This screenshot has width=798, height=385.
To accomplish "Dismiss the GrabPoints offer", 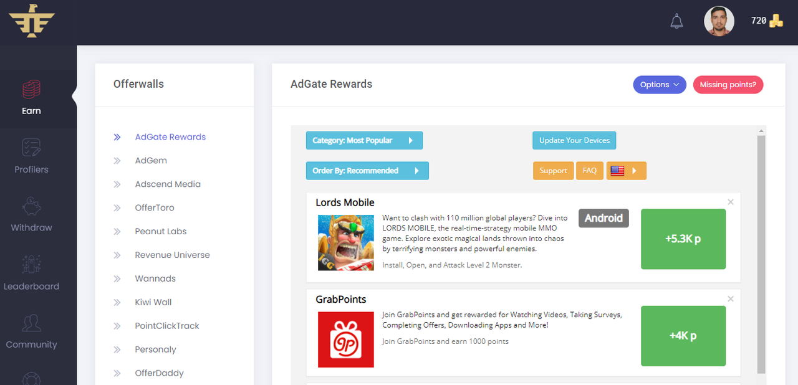I will point(731,299).
